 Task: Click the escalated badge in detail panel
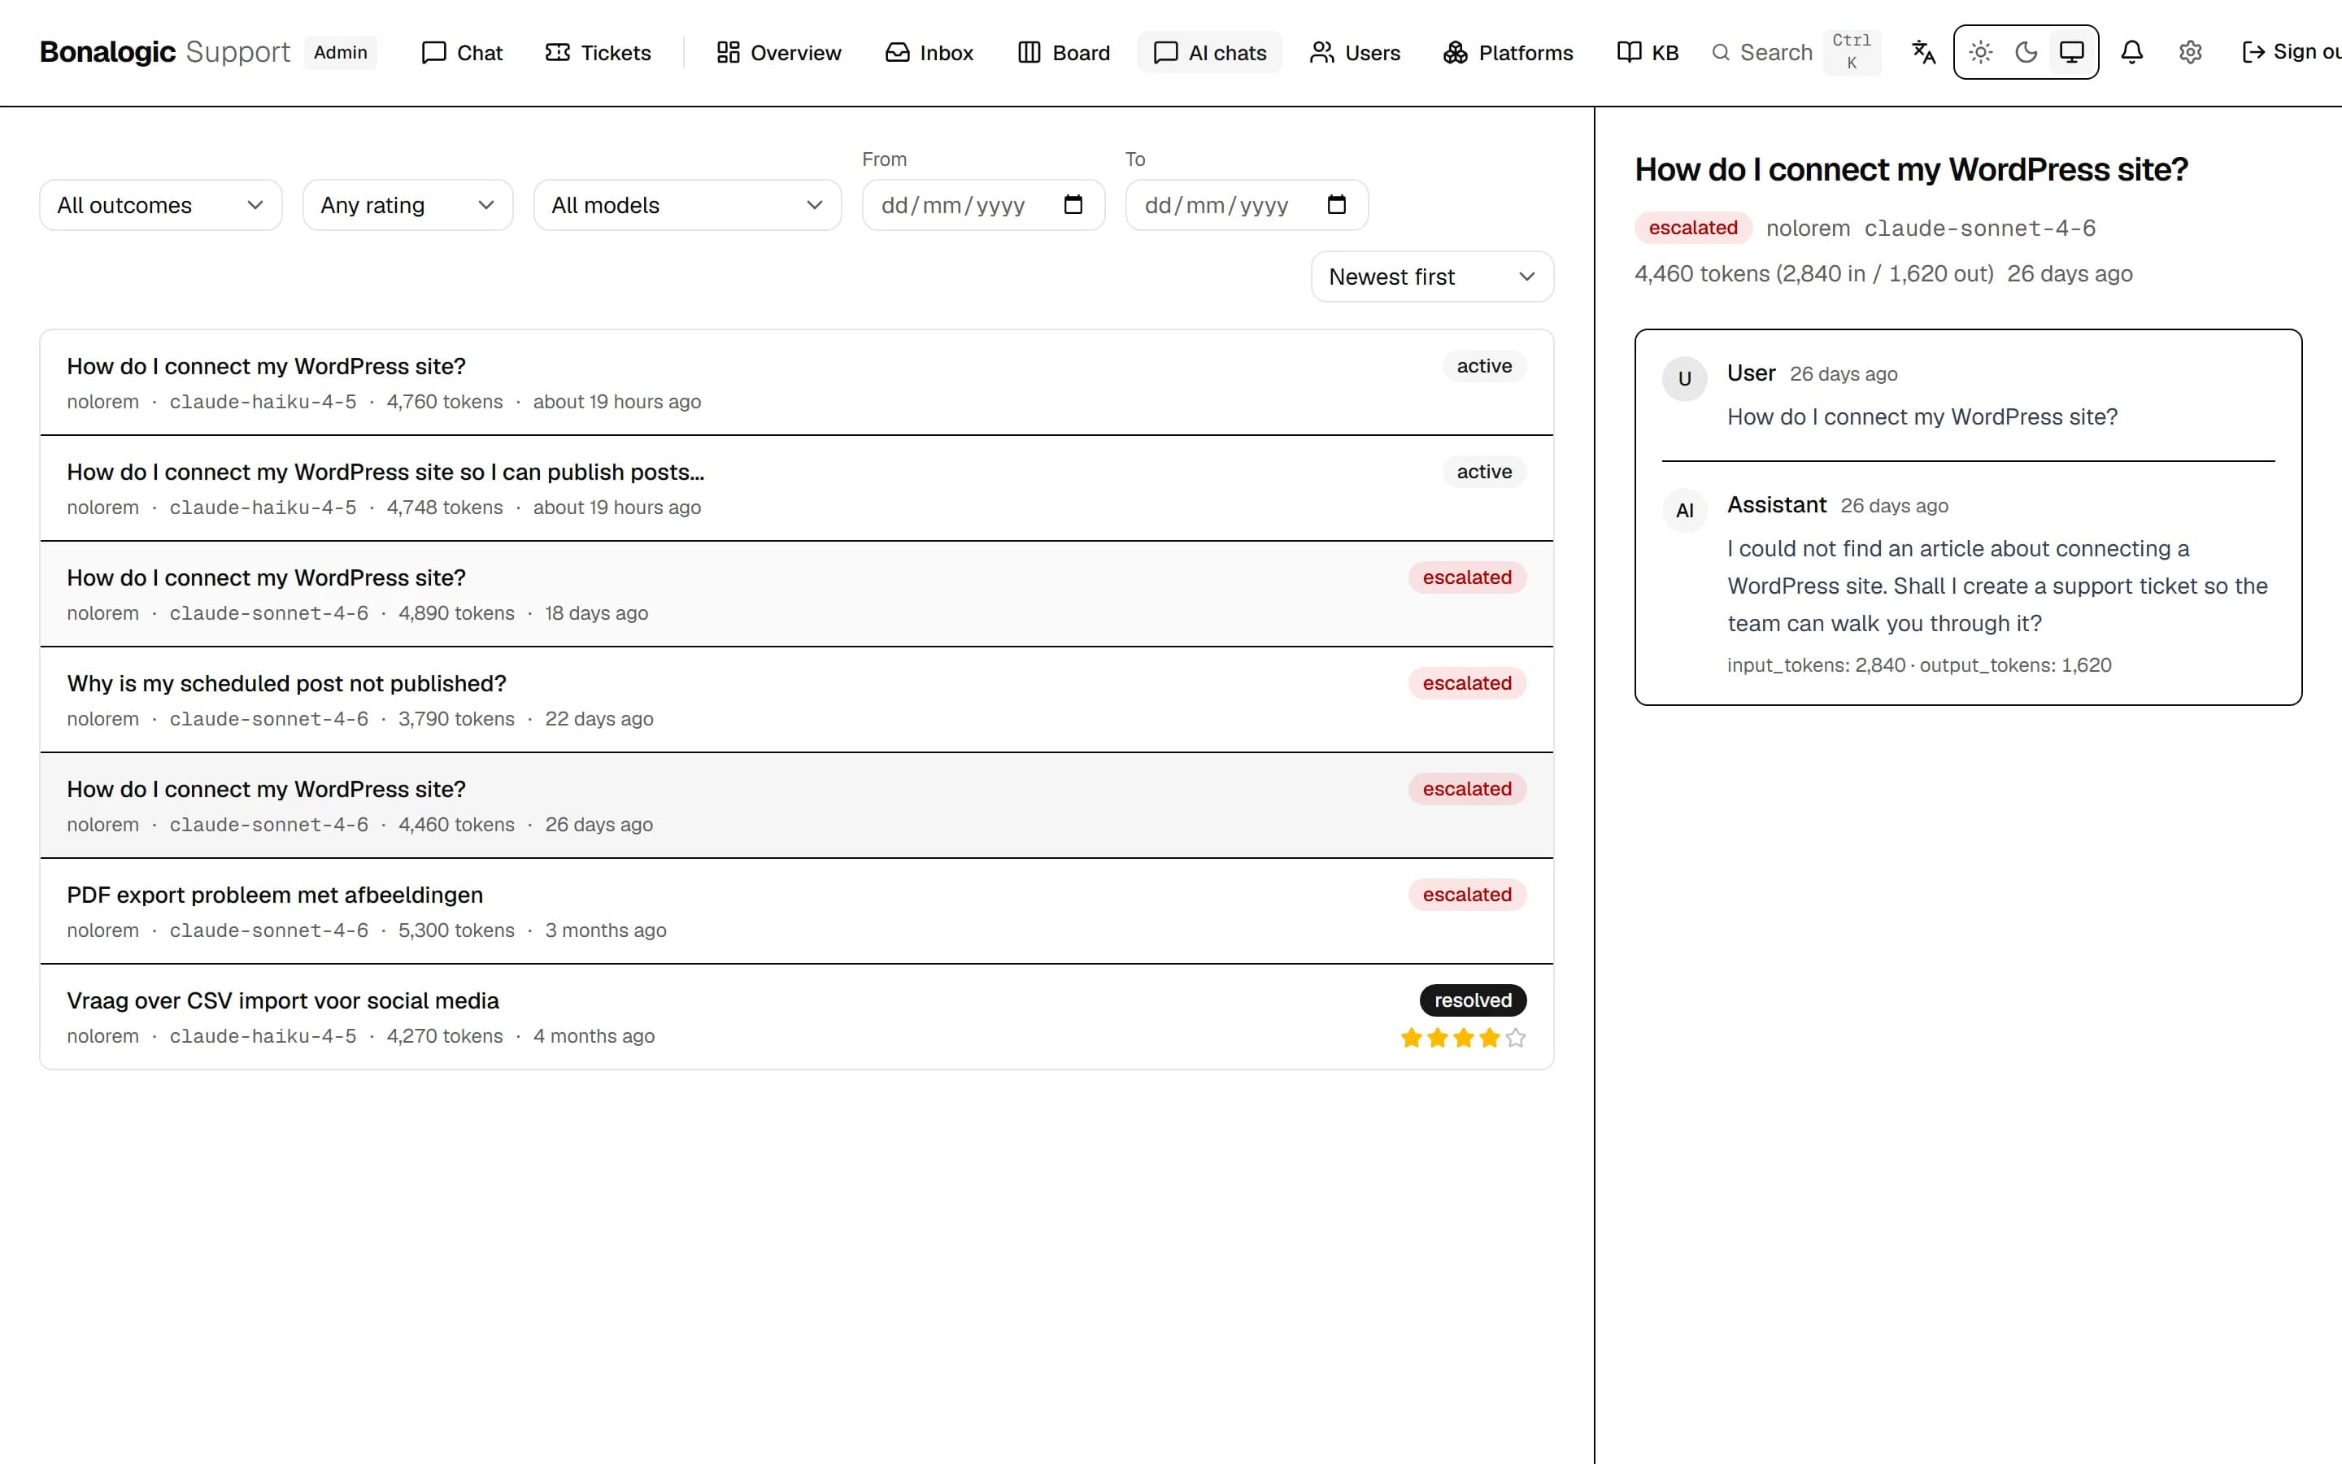tap(1692, 228)
